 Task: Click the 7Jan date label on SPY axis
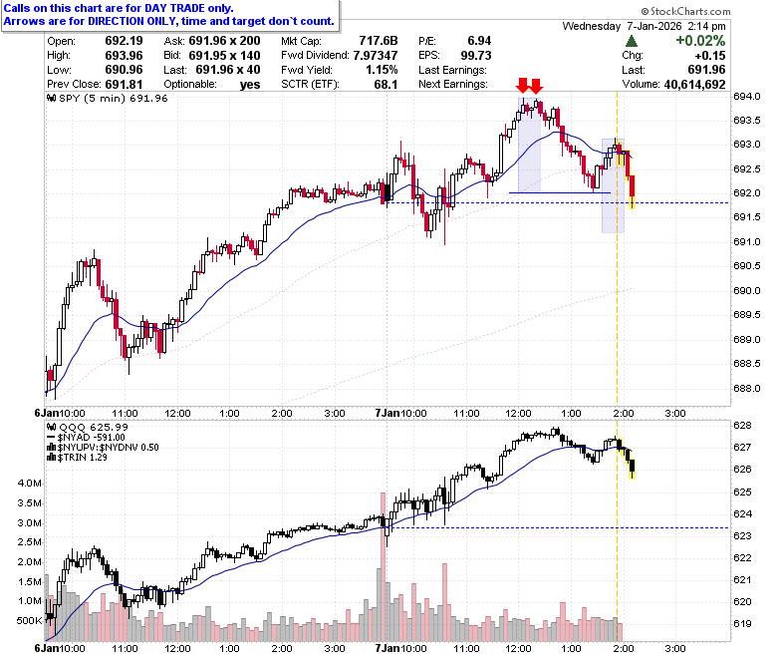(x=387, y=413)
